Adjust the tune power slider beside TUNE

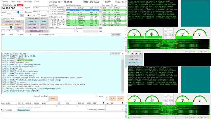click(x=11, y=28)
